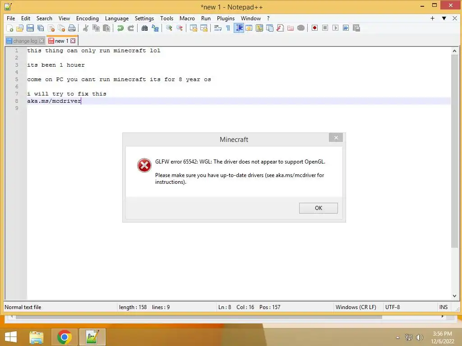Close the change.log tab
This screenshot has width=462, height=346.
pyautogui.click(x=42, y=41)
